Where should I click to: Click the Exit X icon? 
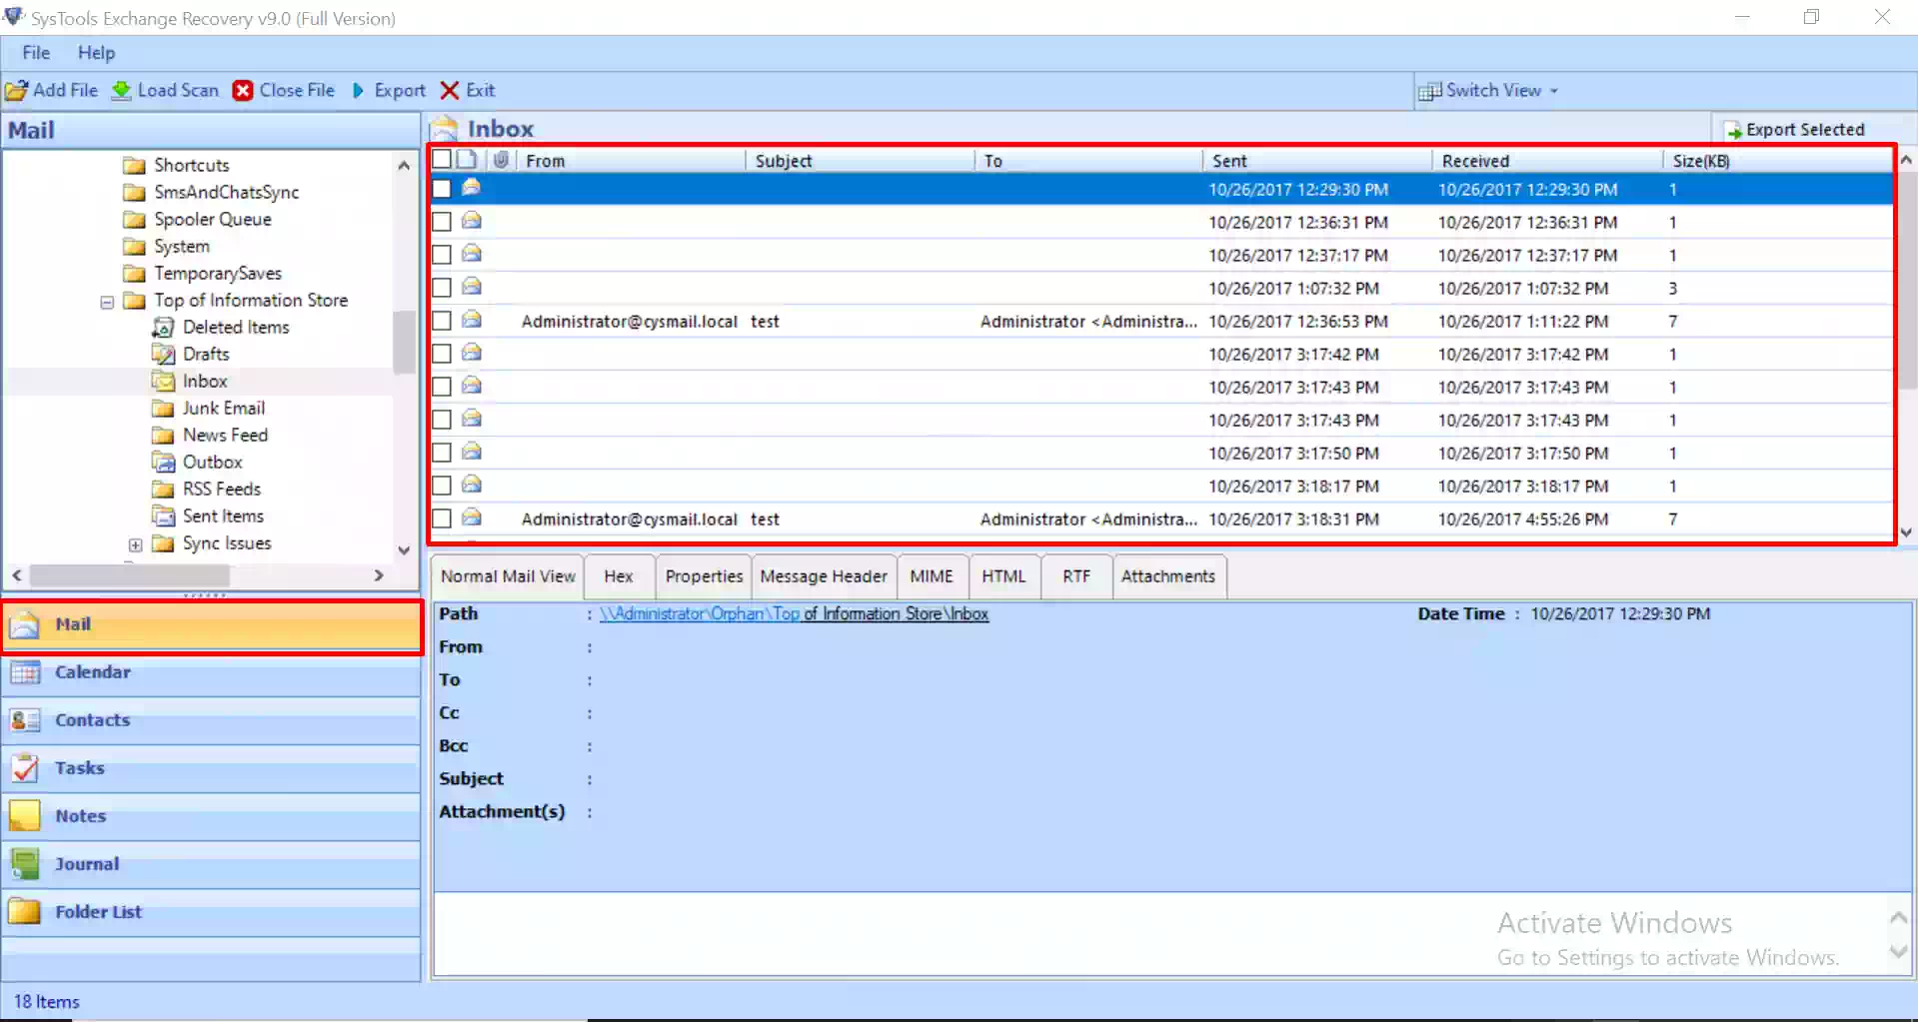pyautogui.click(x=450, y=91)
